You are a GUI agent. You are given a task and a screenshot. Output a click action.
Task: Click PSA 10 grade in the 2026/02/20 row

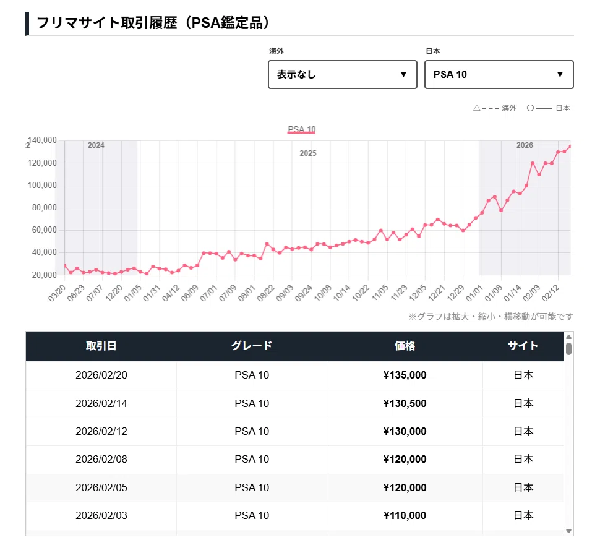252,375
